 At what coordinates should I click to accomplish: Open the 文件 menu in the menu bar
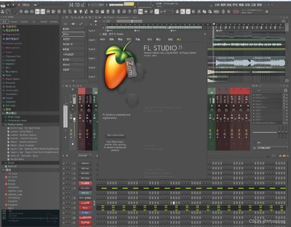point(217,5)
